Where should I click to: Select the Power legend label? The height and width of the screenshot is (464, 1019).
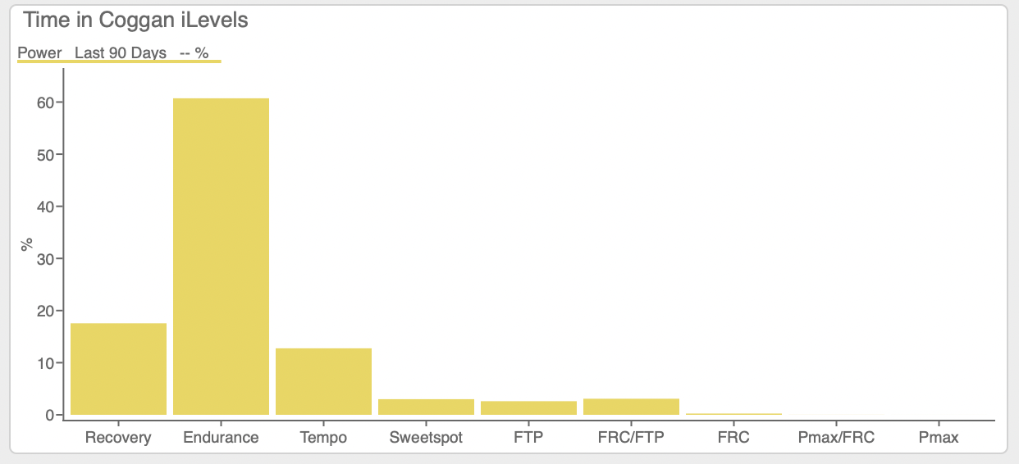[x=39, y=52]
